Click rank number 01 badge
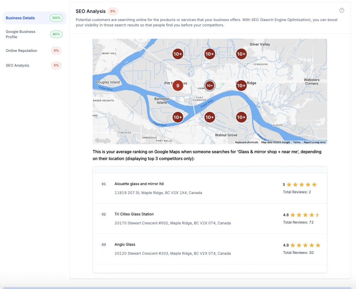This screenshot has height=289, width=356. click(x=104, y=184)
